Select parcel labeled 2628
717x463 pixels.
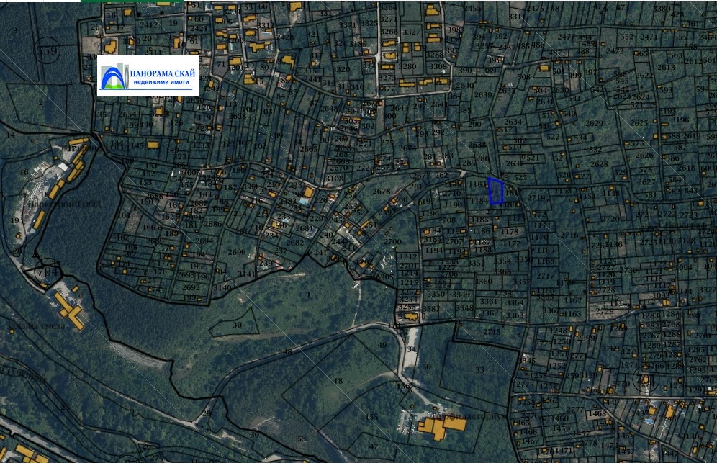point(599,163)
